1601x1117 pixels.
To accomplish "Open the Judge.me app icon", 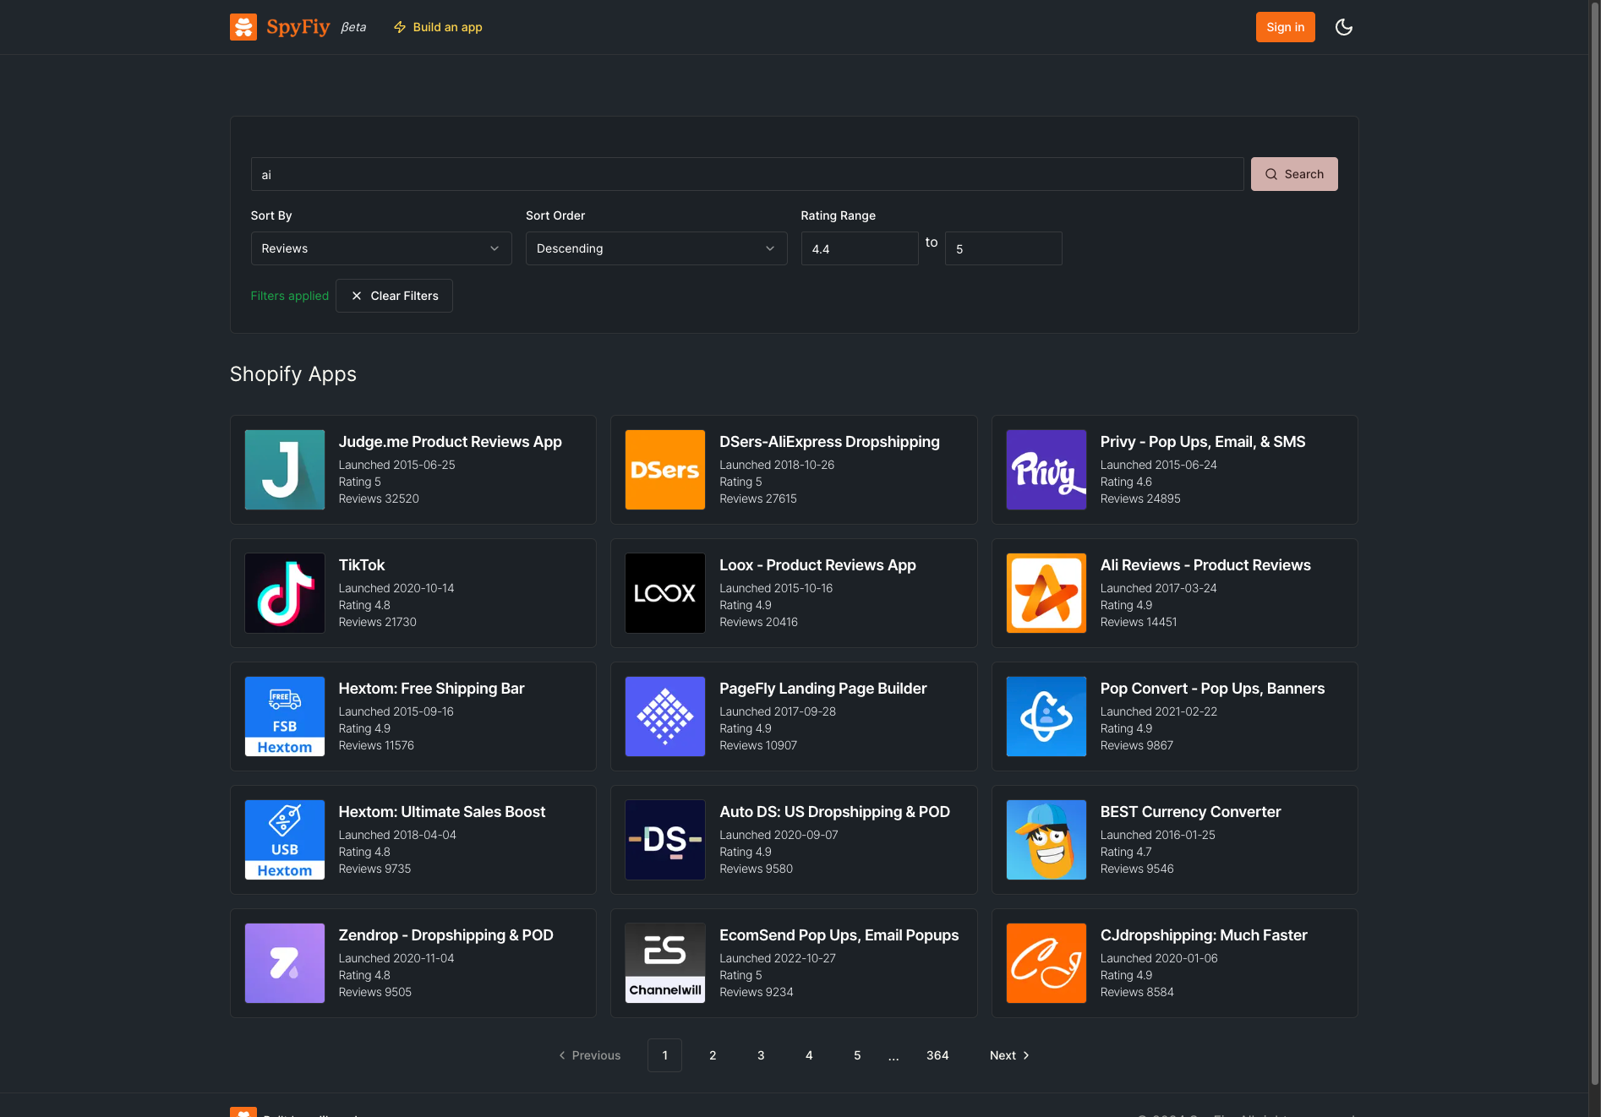I will pyautogui.click(x=285, y=470).
